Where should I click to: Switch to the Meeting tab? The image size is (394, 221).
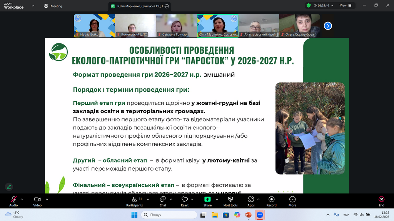tap(53, 6)
